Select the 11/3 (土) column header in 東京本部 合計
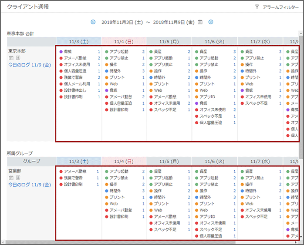The image size is (304, 245). click(78, 41)
